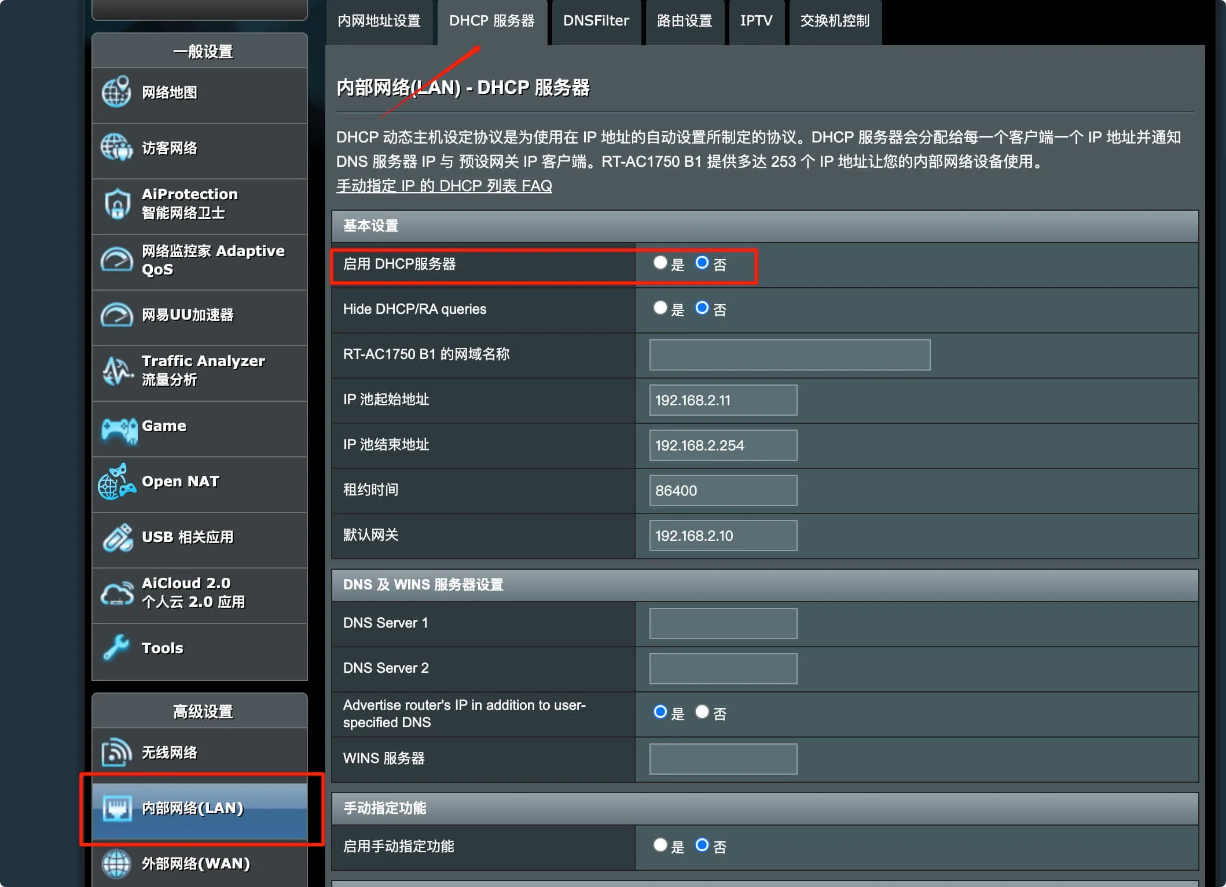The height and width of the screenshot is (887, 1226).
Task: Open the IPTV tab
Action: coord(757,21)
